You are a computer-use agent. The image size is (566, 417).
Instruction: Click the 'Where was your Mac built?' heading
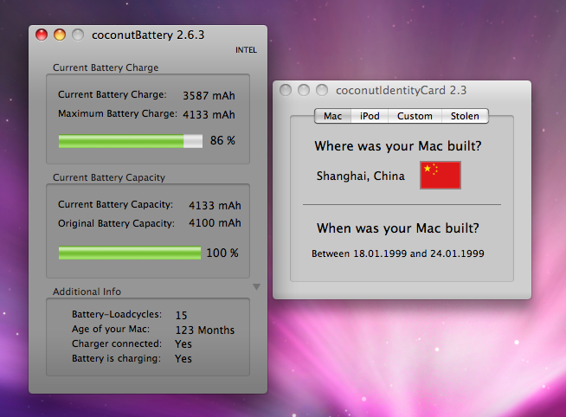pos(398,146)
